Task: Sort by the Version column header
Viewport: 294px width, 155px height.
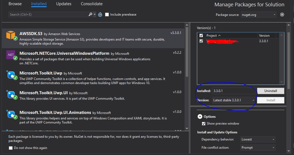Action: (267, 35)
